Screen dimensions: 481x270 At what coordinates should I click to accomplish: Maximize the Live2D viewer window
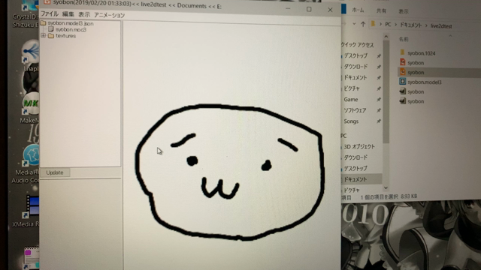coord(309,10)
